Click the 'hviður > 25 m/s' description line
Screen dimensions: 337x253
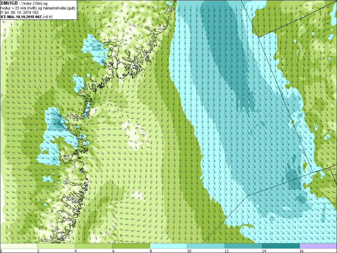click(38, 8)
